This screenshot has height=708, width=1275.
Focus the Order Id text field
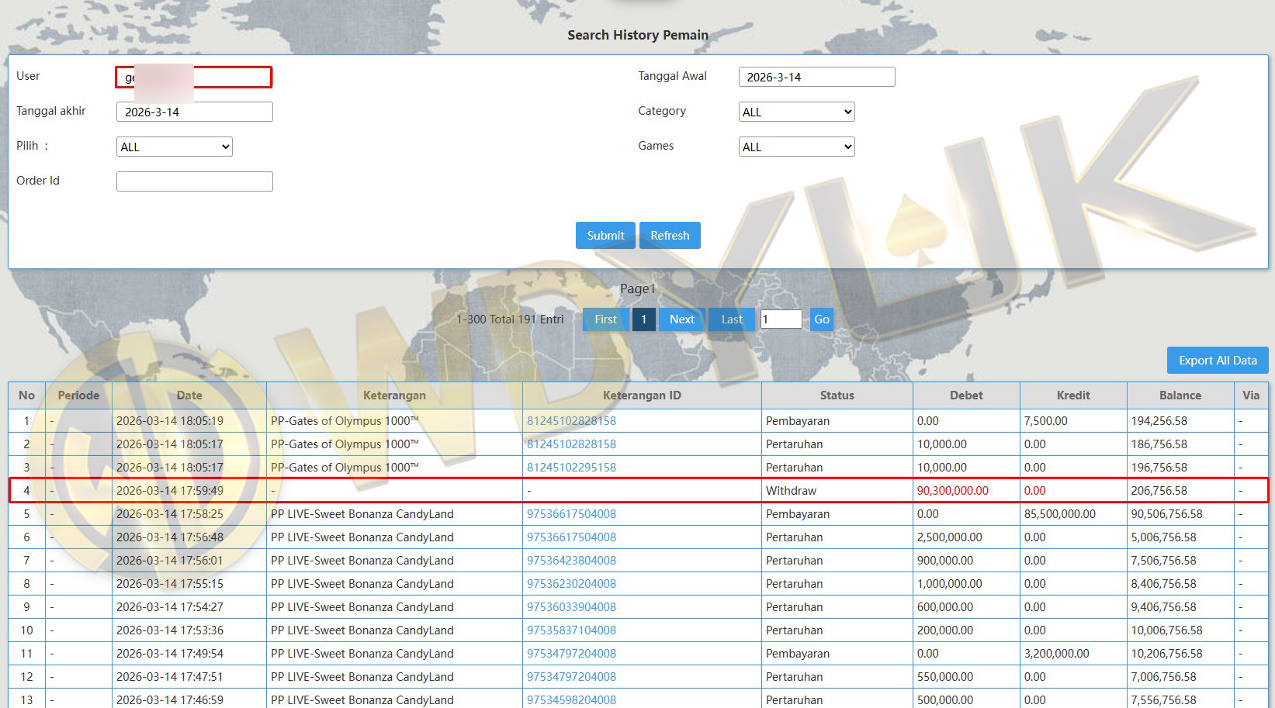[194, 181]
